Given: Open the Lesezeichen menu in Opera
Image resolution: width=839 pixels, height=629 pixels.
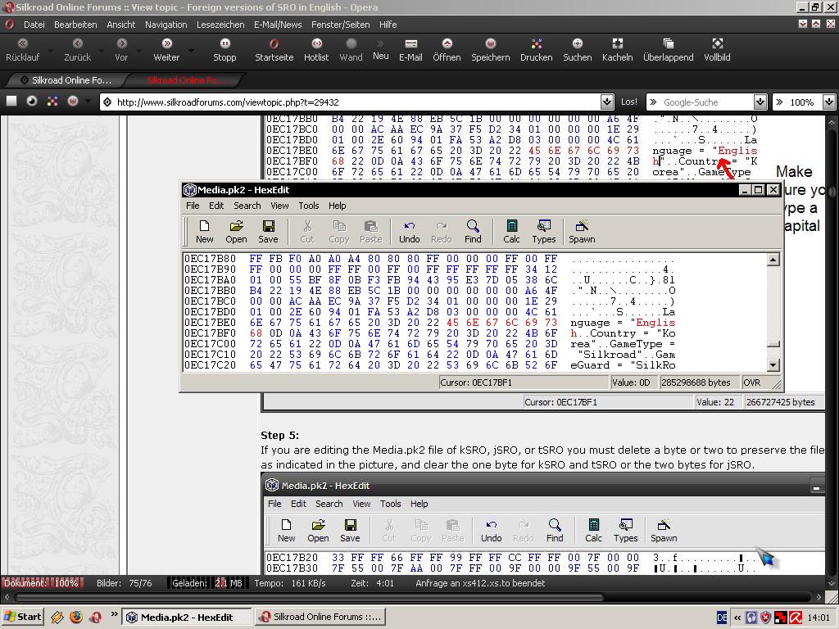Looking at the screenshot, I should [220, 25].
